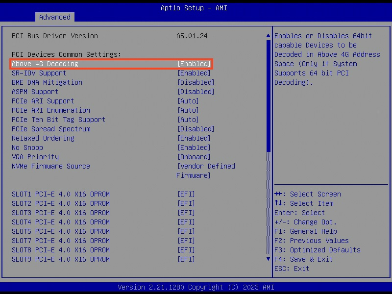Click the F4: Save & Exit hint
Viewport: 392px width, 294px height.
click(303, 259)
